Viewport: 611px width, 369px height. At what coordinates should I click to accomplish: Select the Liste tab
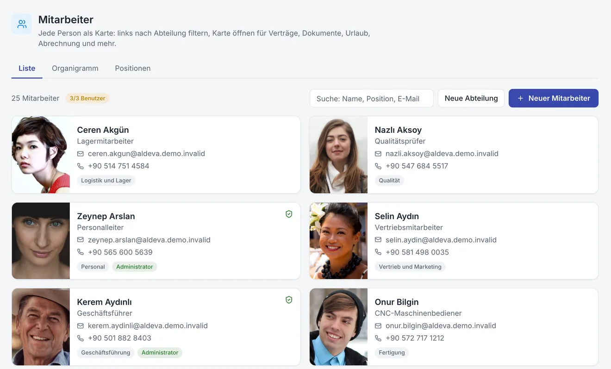tap(27, 68)
